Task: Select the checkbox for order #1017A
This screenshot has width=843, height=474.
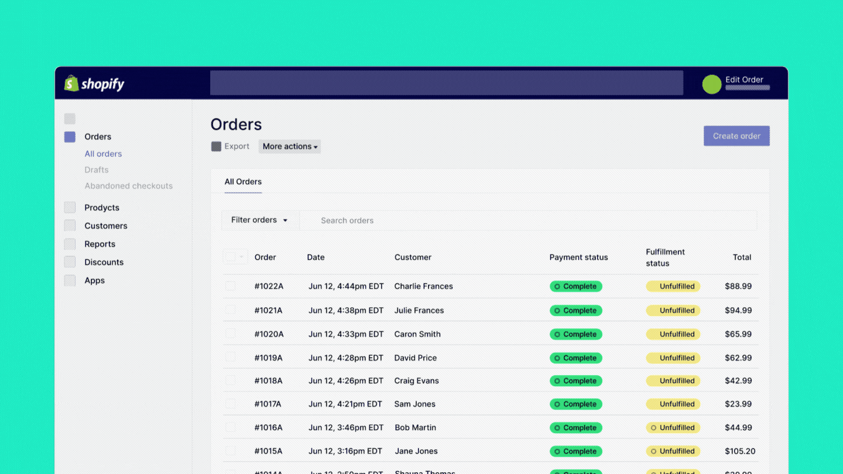Action: [231, 404]
